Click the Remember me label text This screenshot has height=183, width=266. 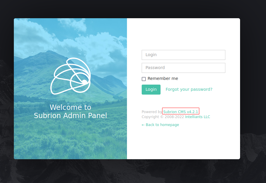pyautogui.click(x=163, y=79)
